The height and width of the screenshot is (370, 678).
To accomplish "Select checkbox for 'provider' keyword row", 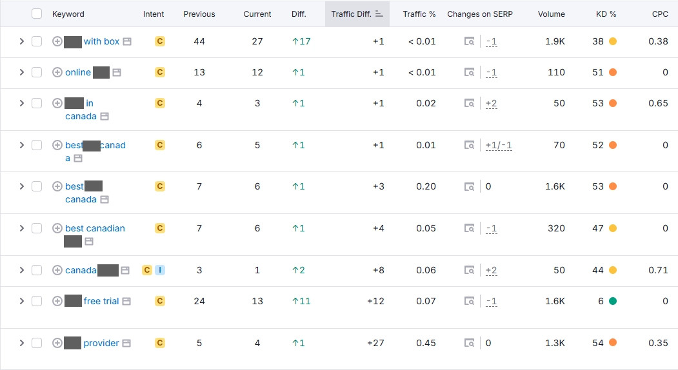I will (37, 343).
